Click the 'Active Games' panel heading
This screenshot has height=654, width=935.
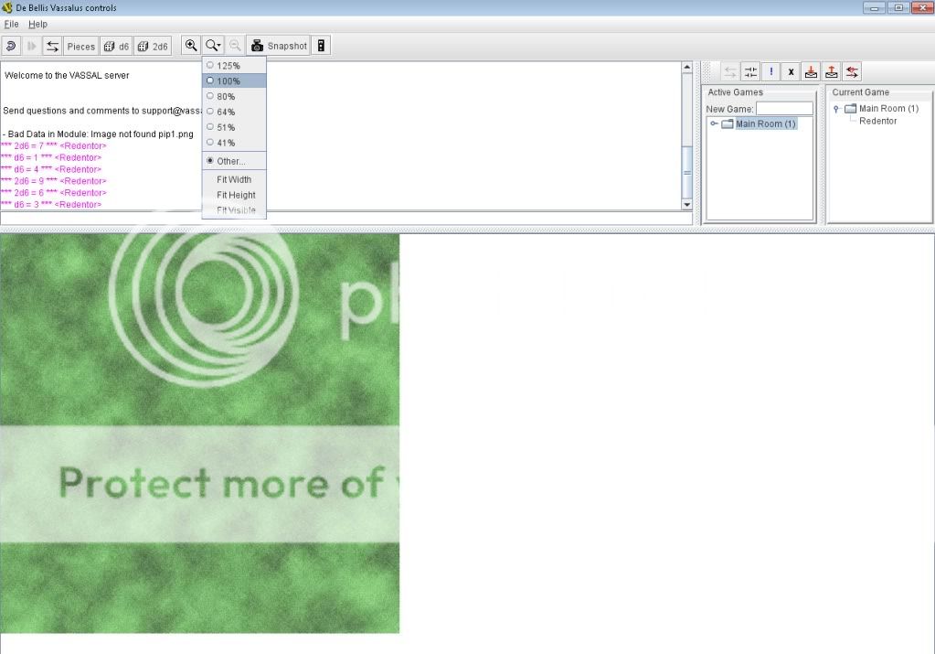pyautogui.click(x=735, y=92)
